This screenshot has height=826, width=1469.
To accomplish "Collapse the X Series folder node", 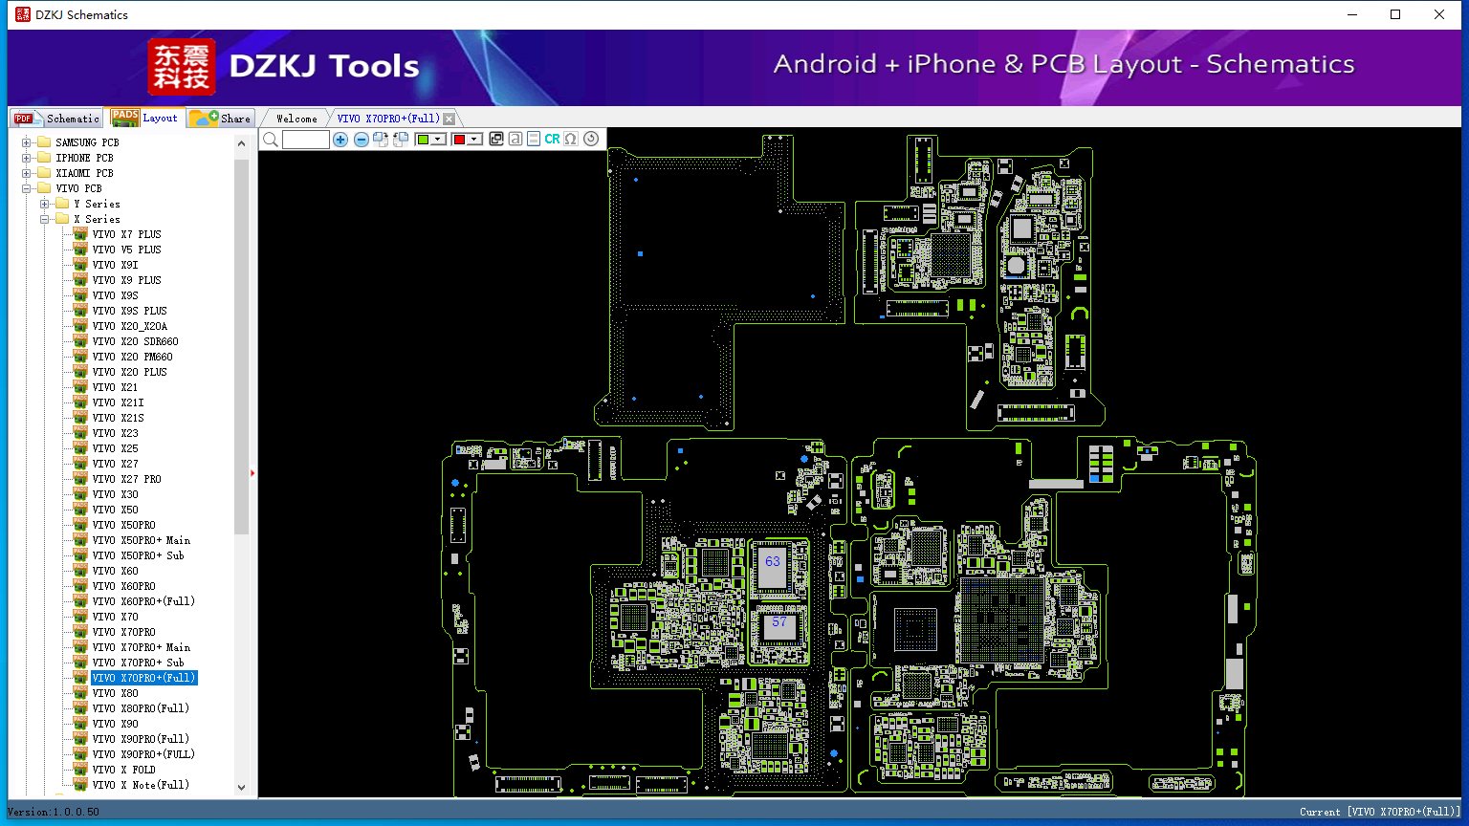I will coord(45,219).
